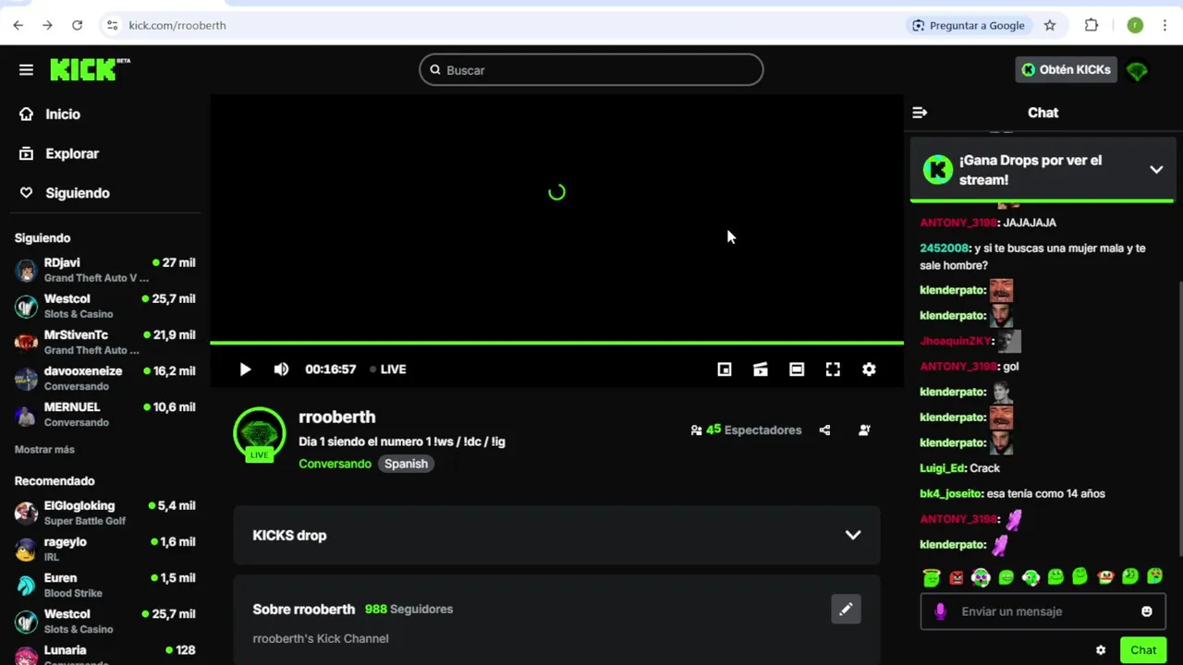Open RDjavi followed channel
Screen dimensions: 1183x665
click(x=104, y=270)
